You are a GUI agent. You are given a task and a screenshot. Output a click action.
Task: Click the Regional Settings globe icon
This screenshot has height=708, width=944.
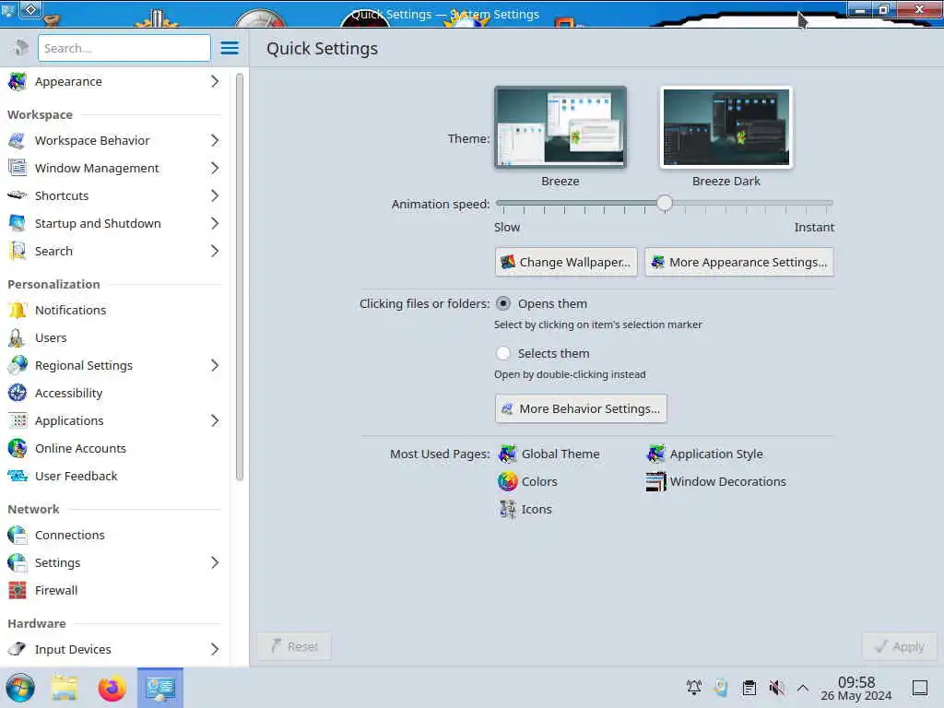pos(18,365)
